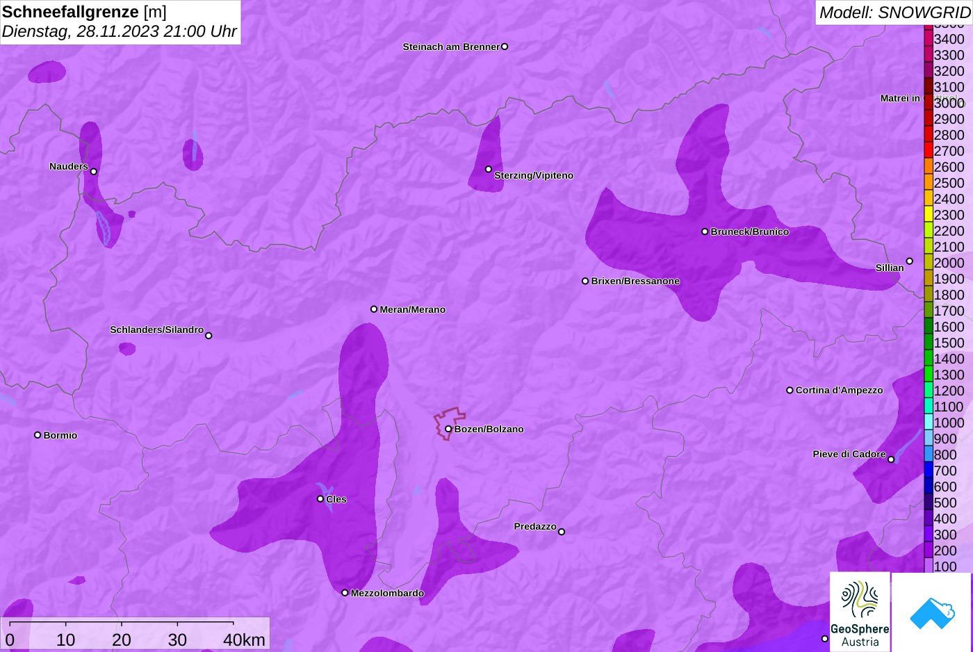Click the Bruneck/Brunico marker dot
The width and height of the screenshot is (973, 652).
pyautogui.click(x=705, y=231)
